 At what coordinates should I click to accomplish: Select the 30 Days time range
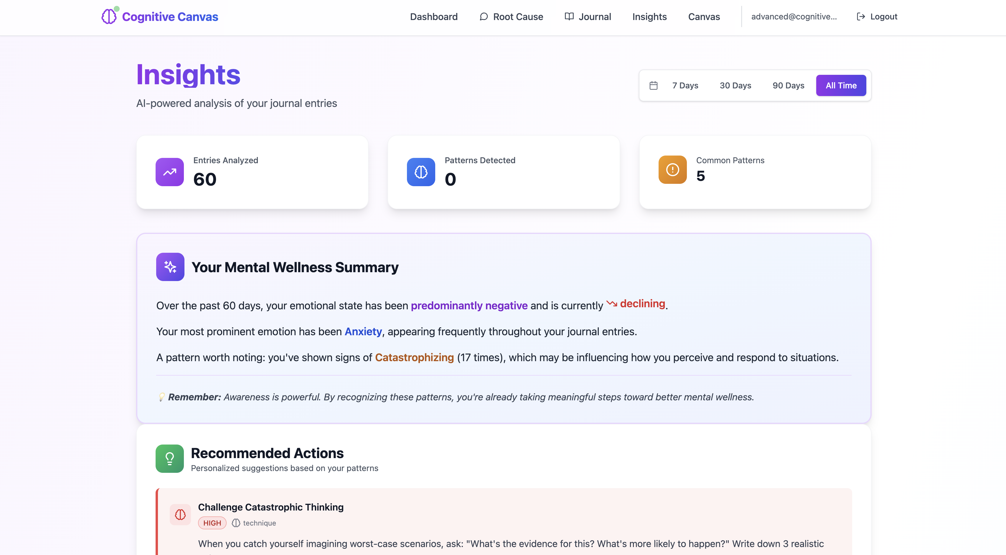(735, 85)
